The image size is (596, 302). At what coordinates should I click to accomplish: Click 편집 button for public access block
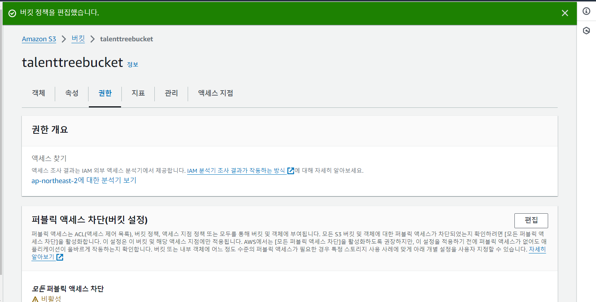tap(531, 221)
